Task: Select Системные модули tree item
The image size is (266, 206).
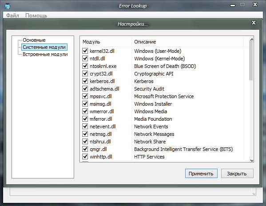Action: pyautogui.click(x=44, y=47)
